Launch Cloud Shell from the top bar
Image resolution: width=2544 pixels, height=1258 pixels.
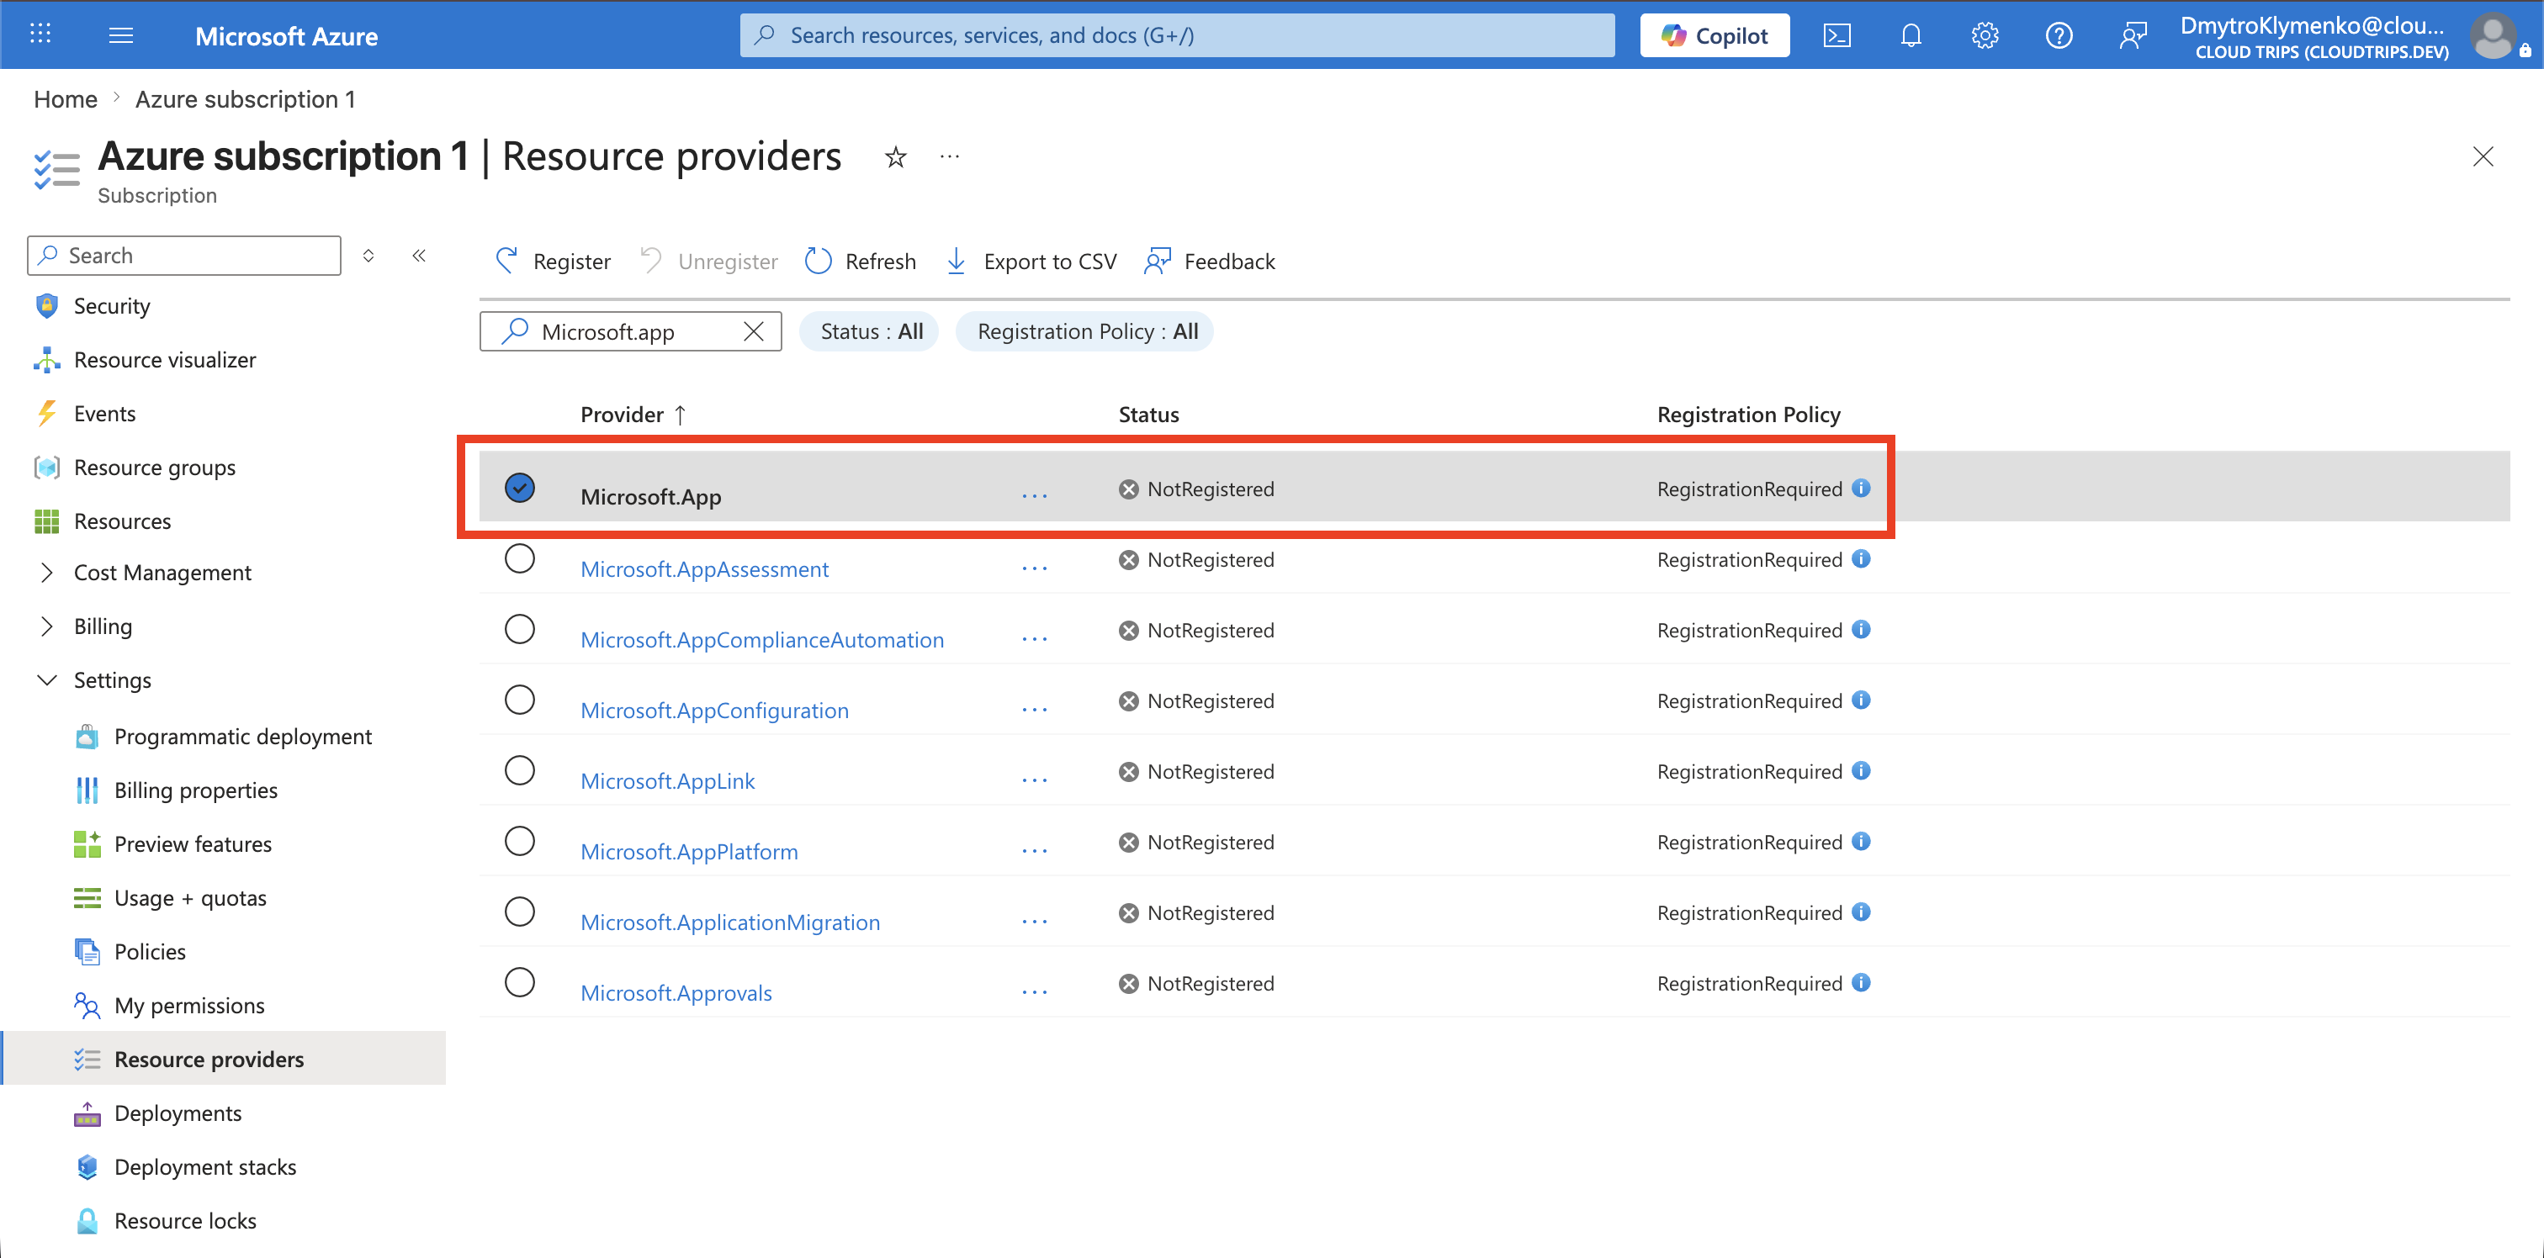[x=1836, y=35]
